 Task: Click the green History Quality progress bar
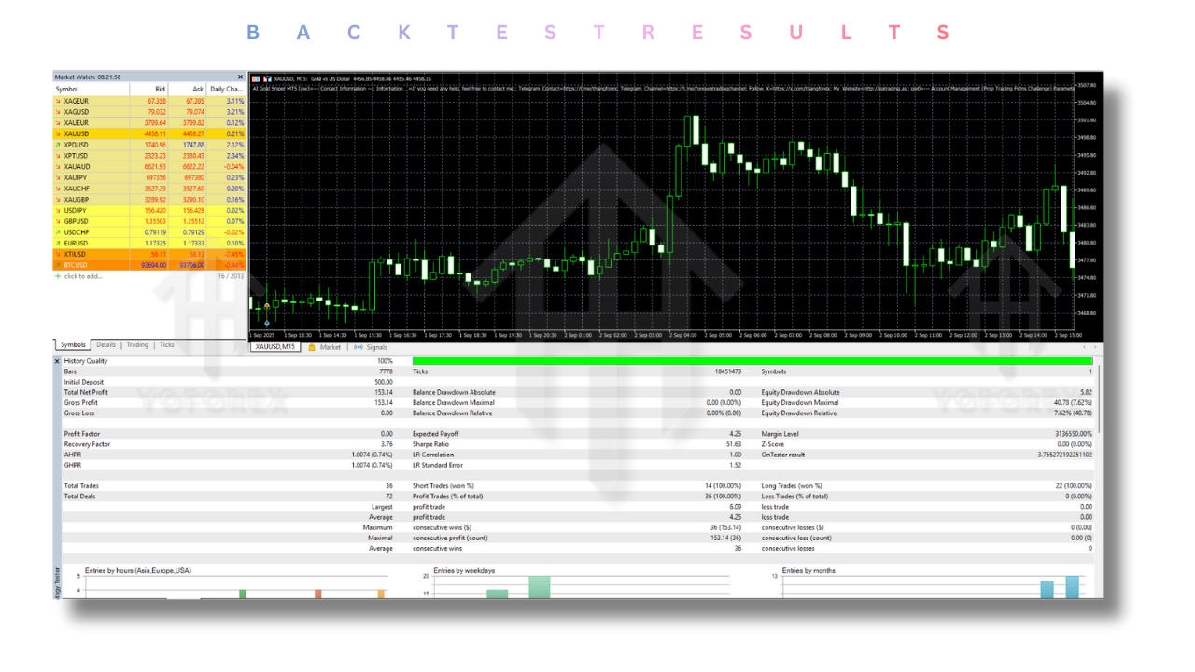(x=747, y=361)
